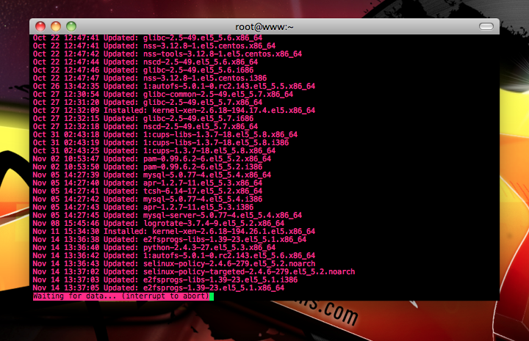This screenshot has width=529, height=341.
Task: Click the tcsh-6.14-17 Updated line
Action: tap(148, 191)
